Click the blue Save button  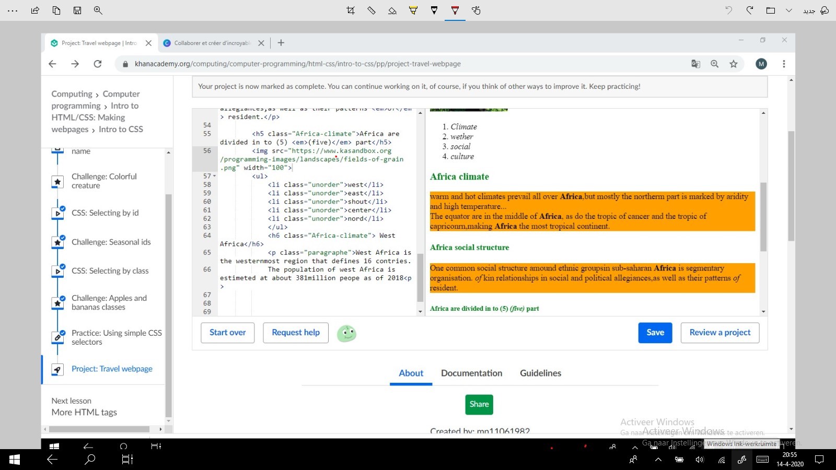(655, 333)
